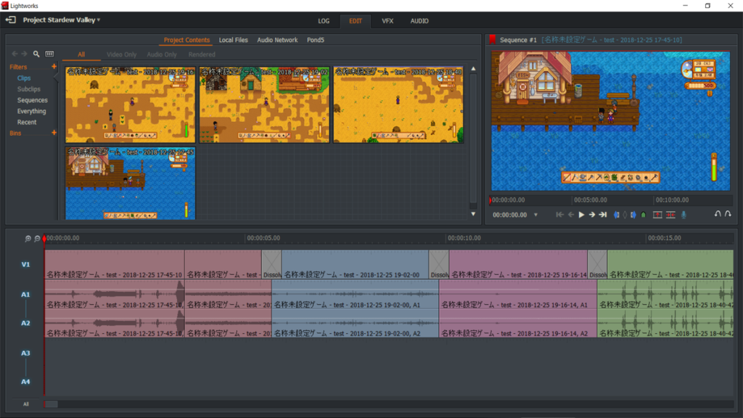Image resolution: width=743 pixels, height=418 pixels.
Task: Nudge one frame forward in the viewer
Action: coord(592,215)
